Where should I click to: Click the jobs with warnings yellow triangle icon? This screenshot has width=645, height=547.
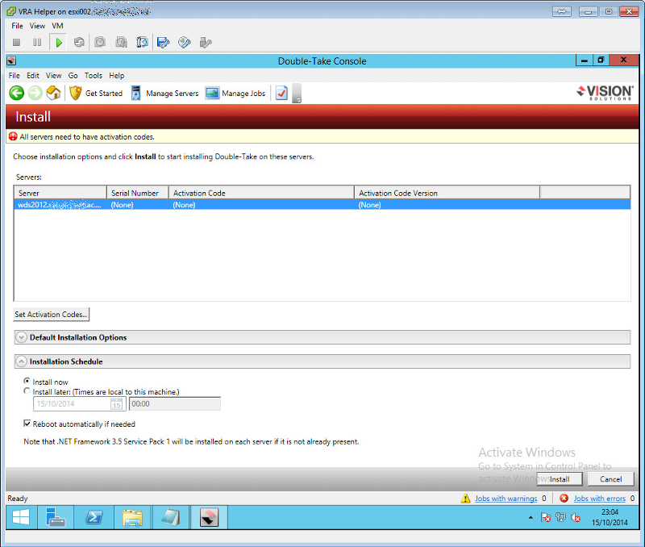click(x=466, y=499)
